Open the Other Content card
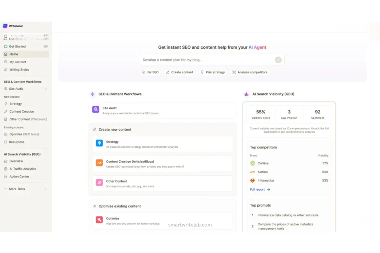Screen dimensions: 380x253 click(163, 184)
